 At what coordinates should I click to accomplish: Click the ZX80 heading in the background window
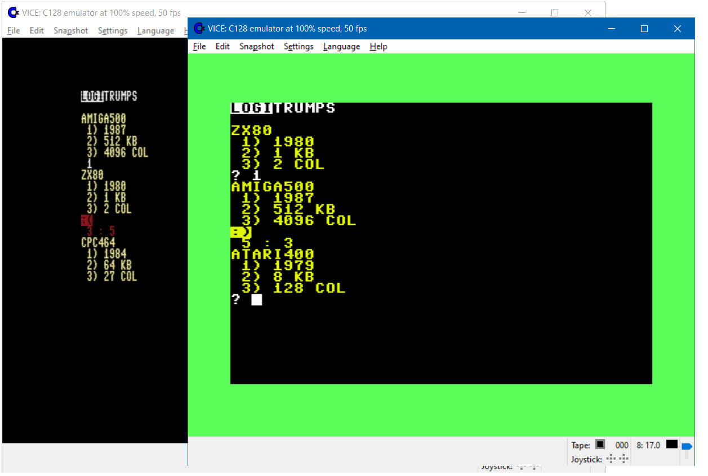click(x=92, y=175)
